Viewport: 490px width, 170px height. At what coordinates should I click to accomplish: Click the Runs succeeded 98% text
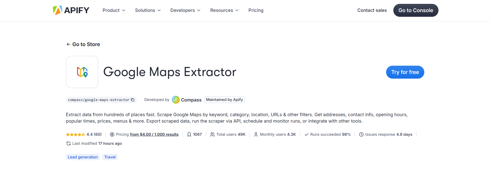(x=330, y=134)
